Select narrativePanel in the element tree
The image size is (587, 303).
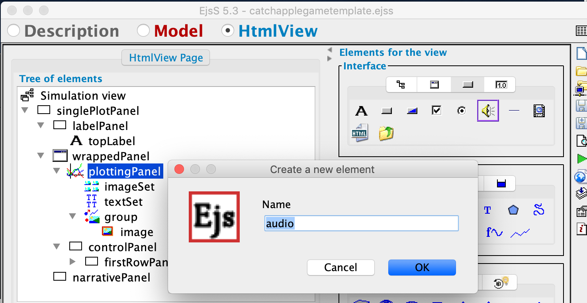(x=112, y=277)
